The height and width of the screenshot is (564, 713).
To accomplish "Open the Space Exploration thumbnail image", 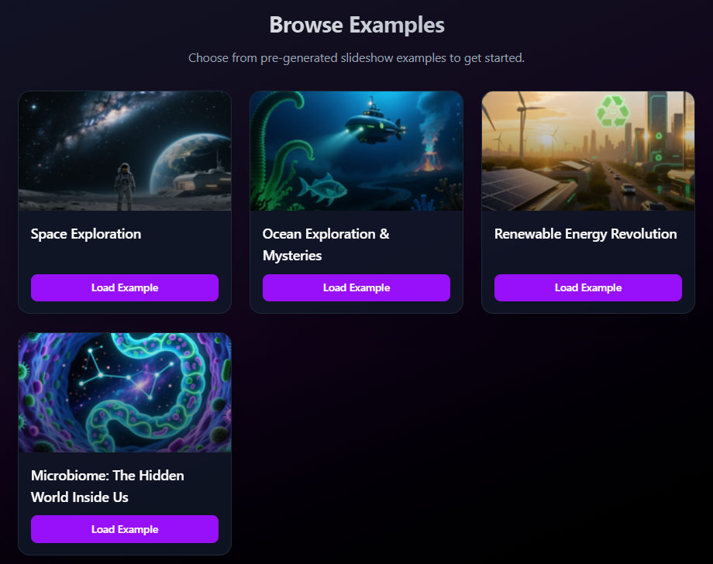I will (x=125, y=151).
